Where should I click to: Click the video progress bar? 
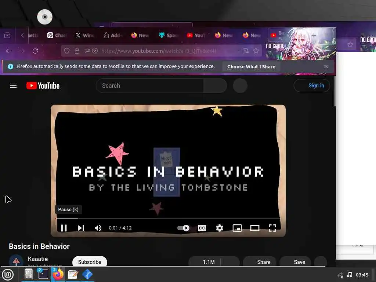coord(168,219)
